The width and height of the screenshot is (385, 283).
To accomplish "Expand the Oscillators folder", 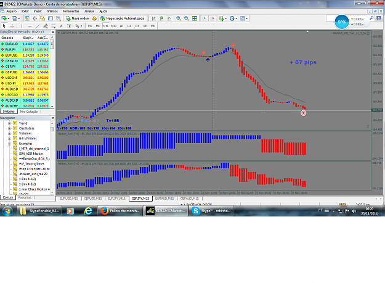I will (9, 128).
